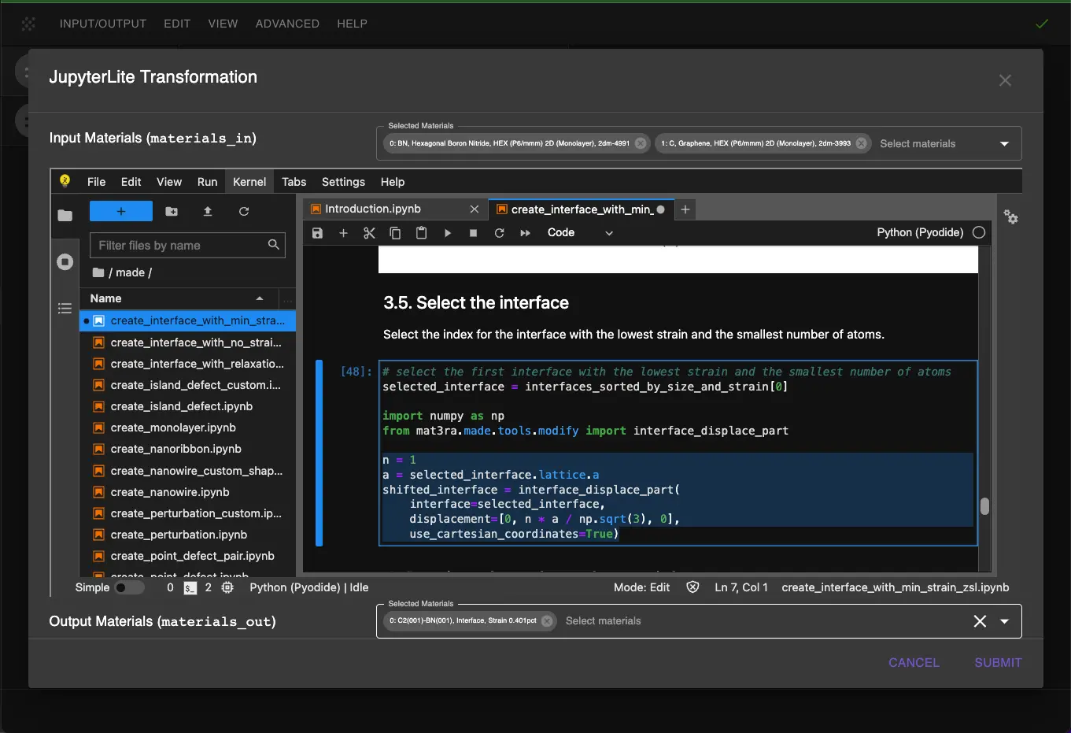Save the notebook with the disk icon
The height and width of the screenshot is (733, 1071).
pos(317,232)
